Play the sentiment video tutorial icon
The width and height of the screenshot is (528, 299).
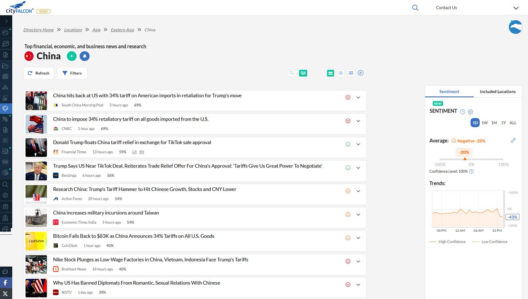470,112
